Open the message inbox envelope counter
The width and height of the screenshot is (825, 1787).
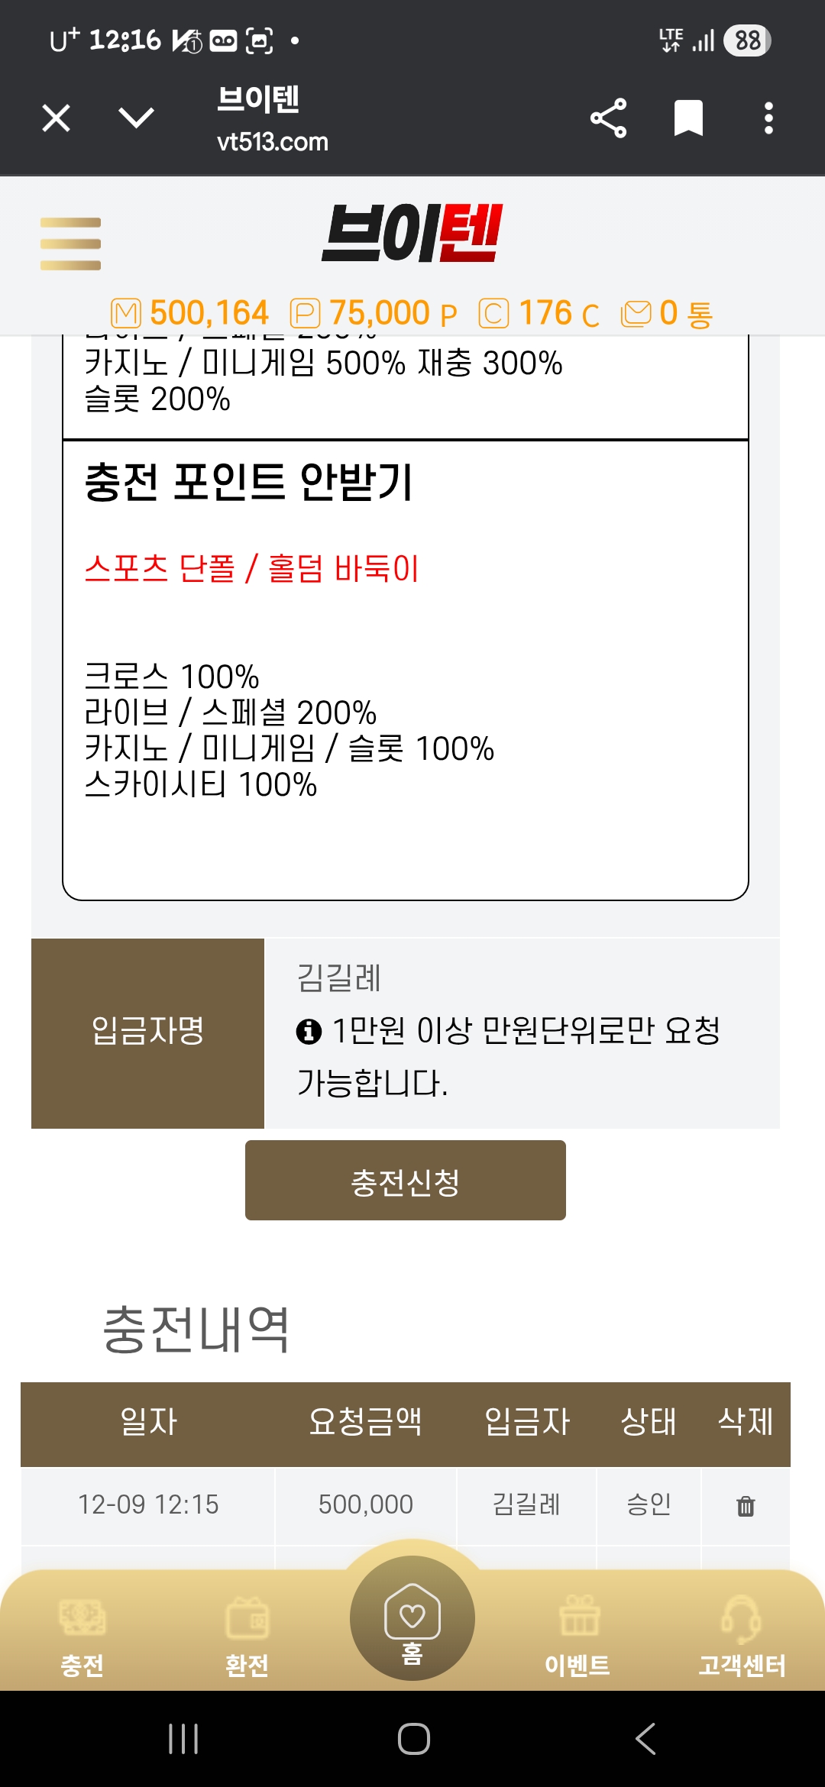666,313
